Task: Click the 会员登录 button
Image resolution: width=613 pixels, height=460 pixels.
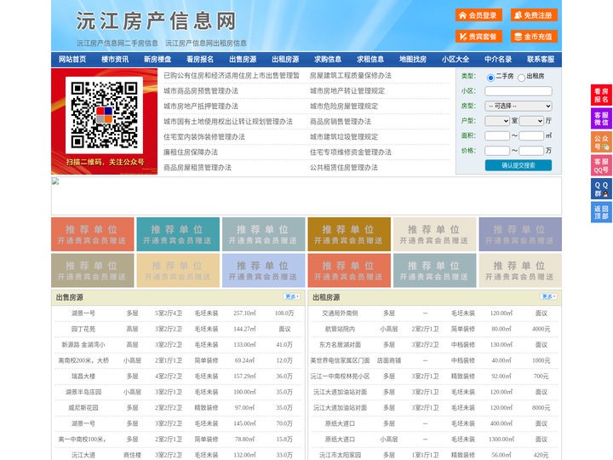Action: [478, 15]
